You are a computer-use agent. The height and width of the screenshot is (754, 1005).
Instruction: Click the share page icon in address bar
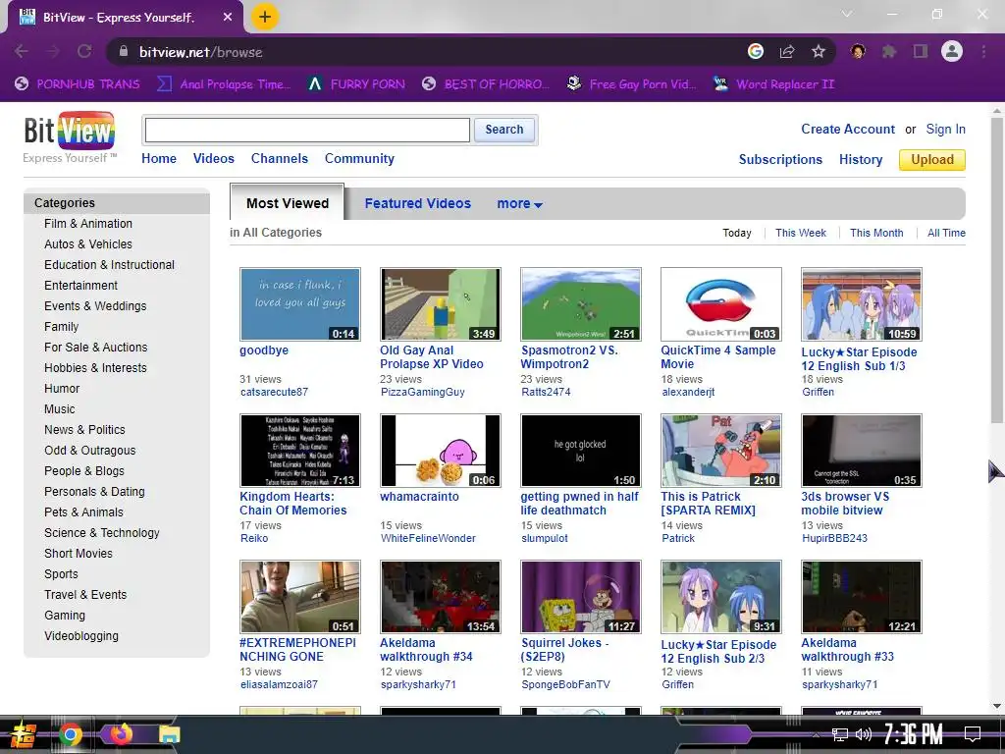coord(787,51)
